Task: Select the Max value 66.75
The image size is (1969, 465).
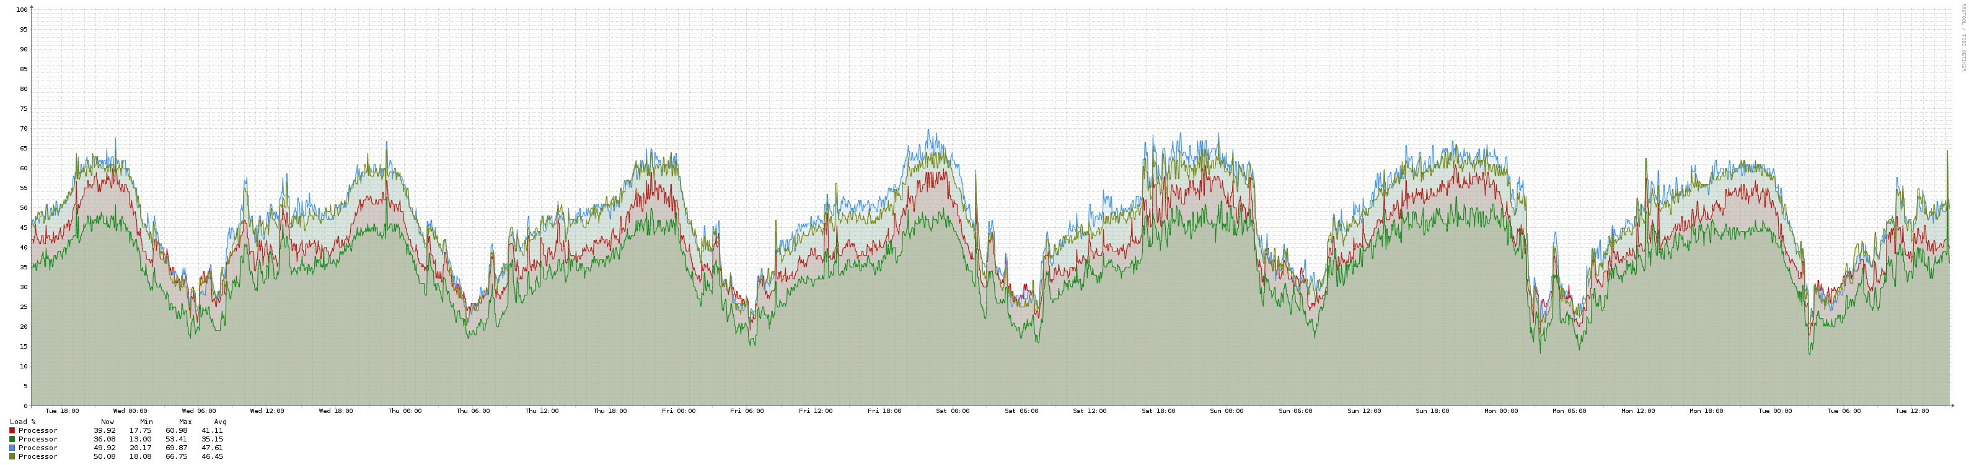Action: tap(177, 456)
